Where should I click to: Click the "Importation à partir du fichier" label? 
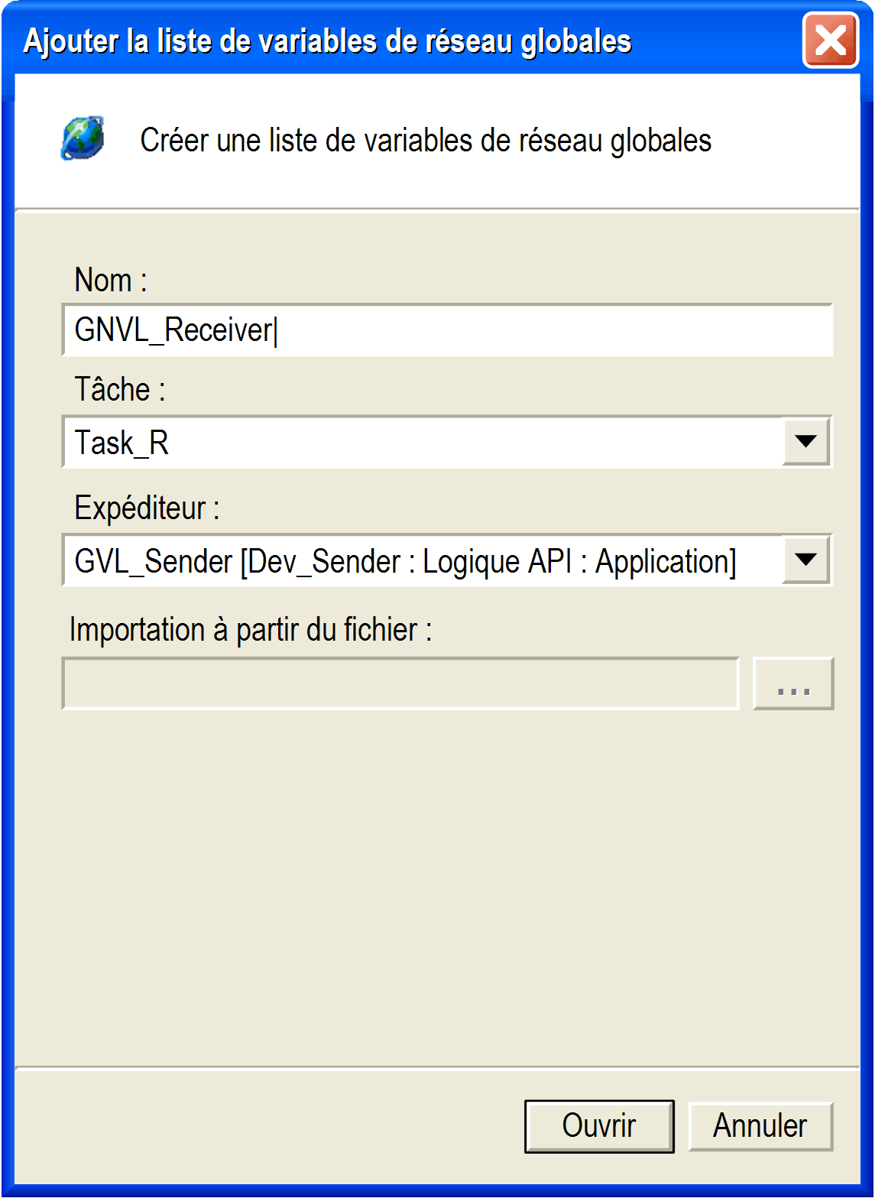pos(251,630)
